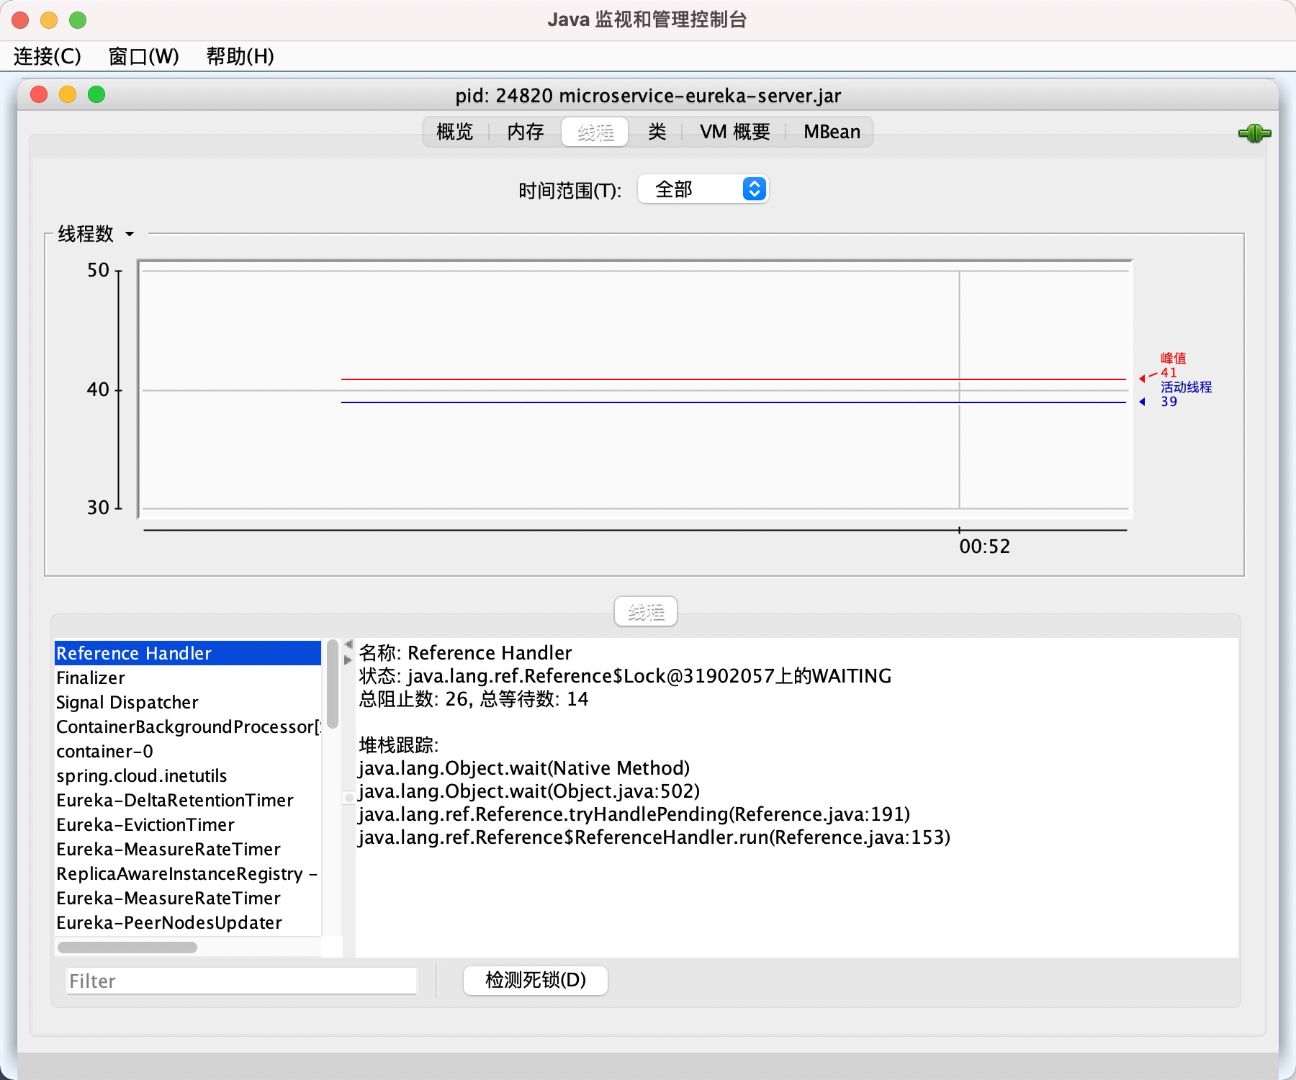The width and height of the screenshot is (1296, 1080).
Task: Click the stack trace line Object.java:502
Action: pyautogui.click(x=529, y=791)
